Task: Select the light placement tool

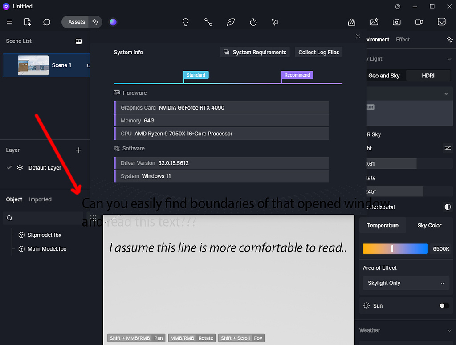Action: coord(185,22)
